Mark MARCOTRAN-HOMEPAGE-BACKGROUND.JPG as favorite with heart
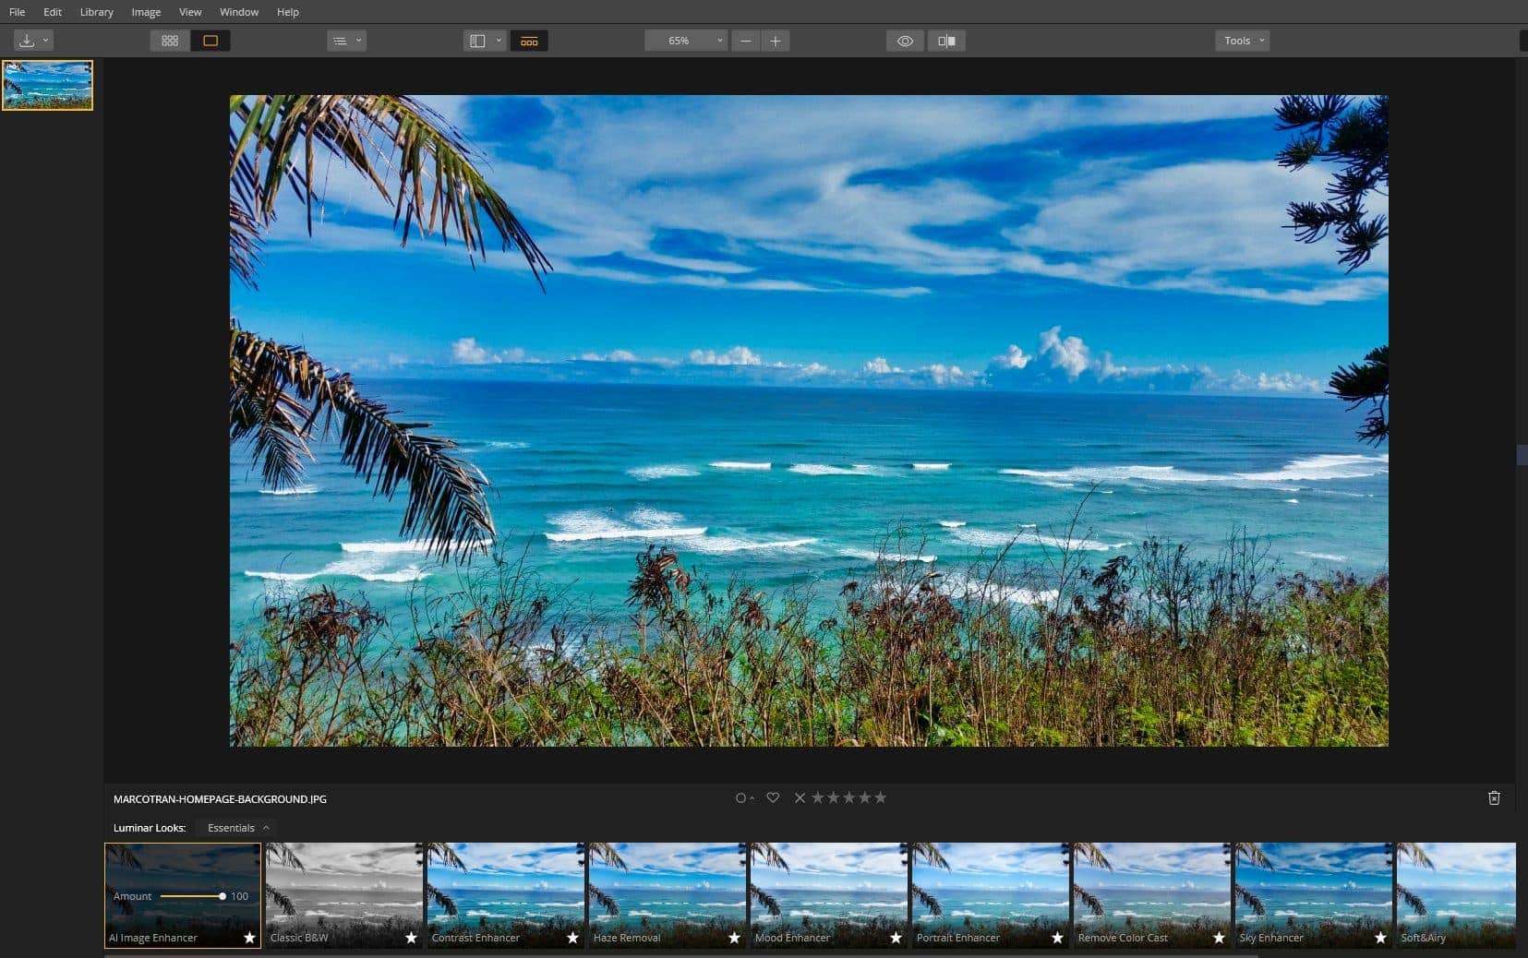 (774, 796)
